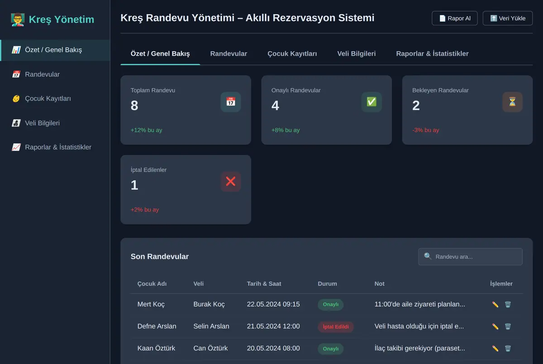This screenshot has height=364, width=543.
Task: Click the Not column header
Action: [x=380, y=284]
